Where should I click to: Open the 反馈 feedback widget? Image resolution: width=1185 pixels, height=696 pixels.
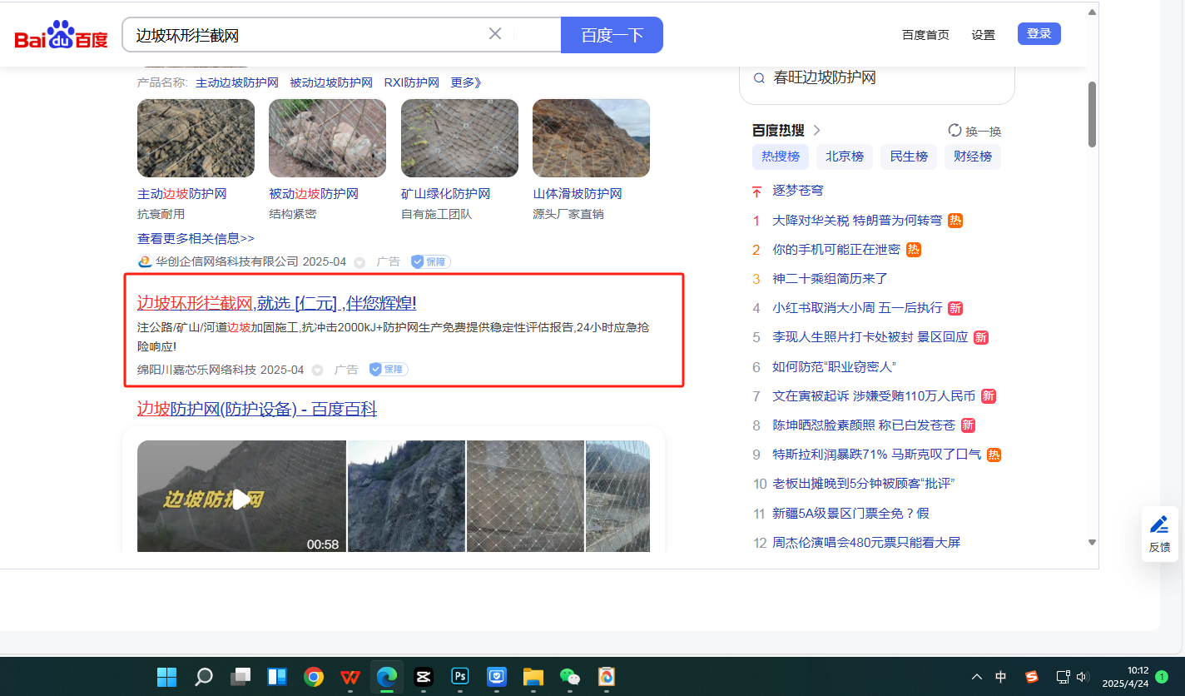point(1159,534)
